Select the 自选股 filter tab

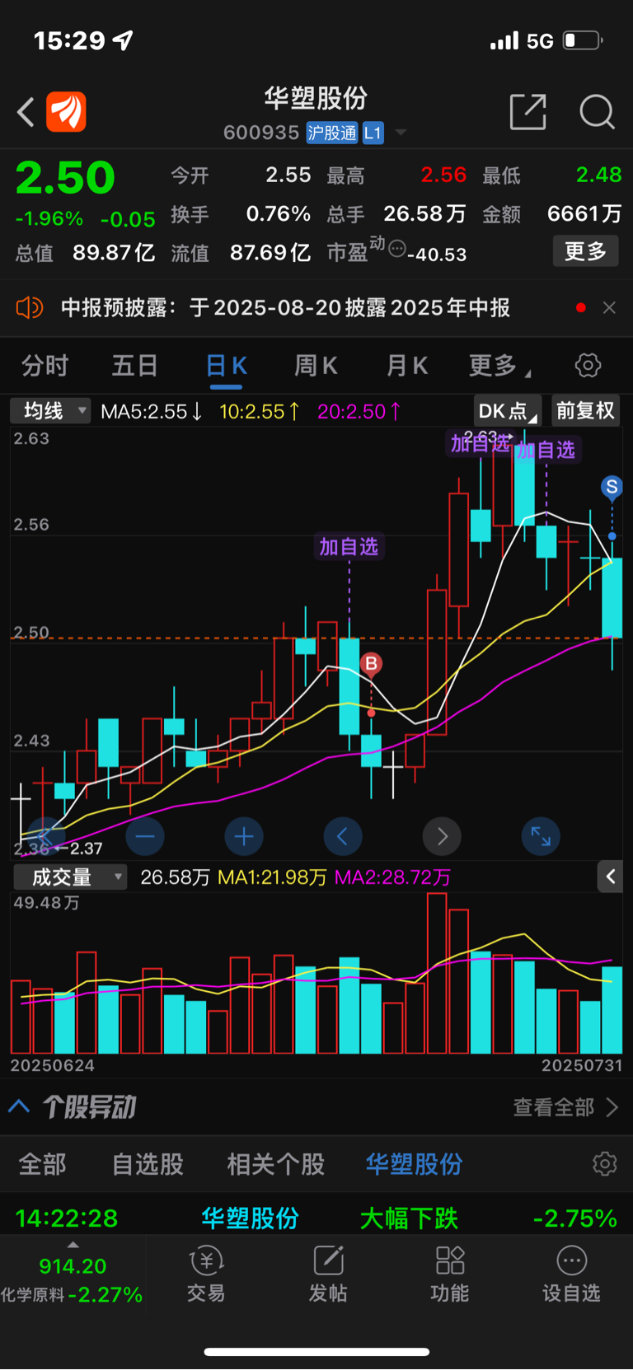[x=148, y=1164]
